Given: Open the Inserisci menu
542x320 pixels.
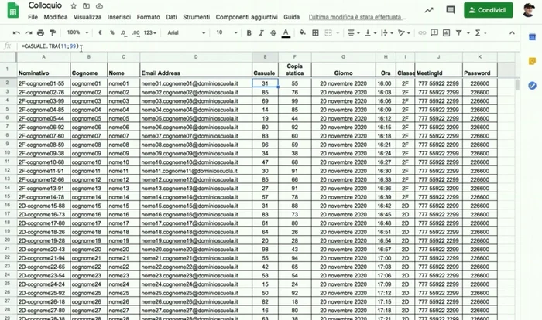Looking at the screenshot, I should [119, 17].
